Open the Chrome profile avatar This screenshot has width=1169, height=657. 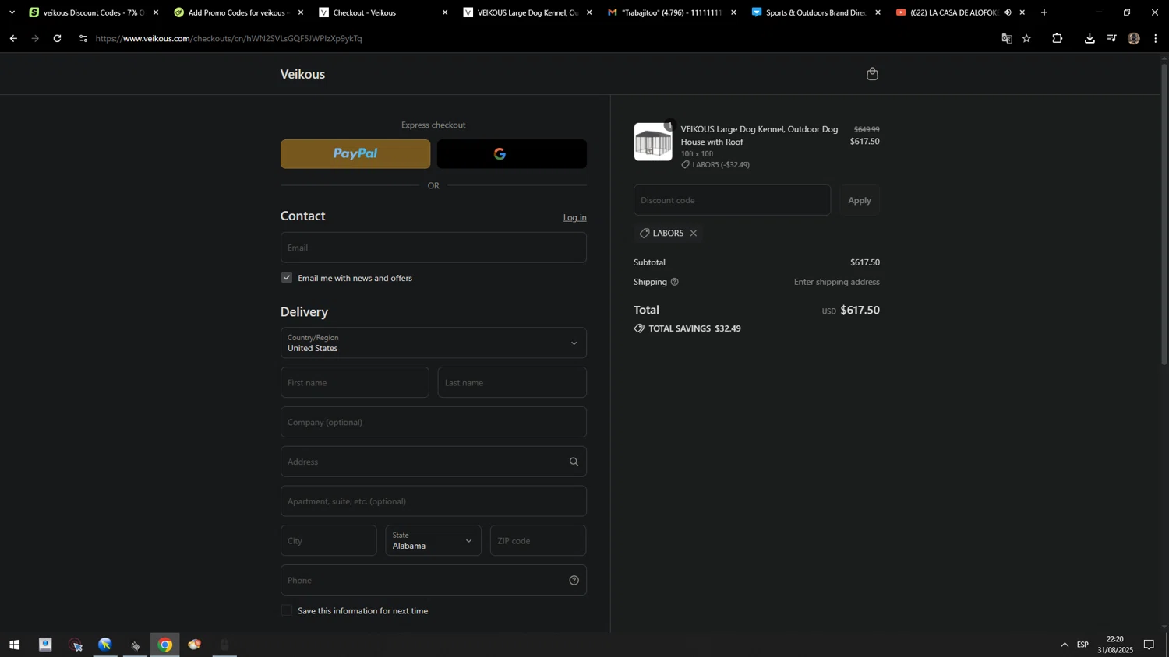1134,38
